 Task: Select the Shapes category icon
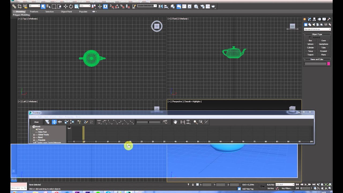310,24
